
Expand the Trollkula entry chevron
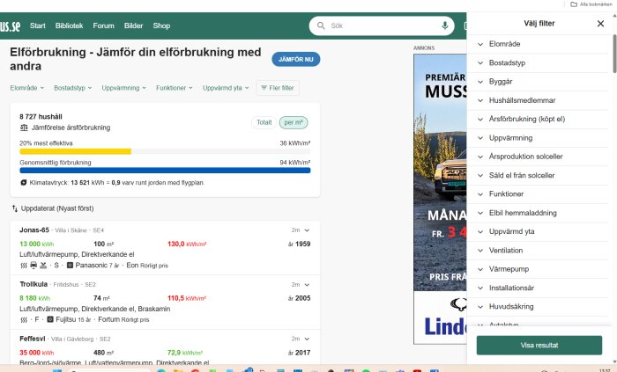(x=307, y=284)
